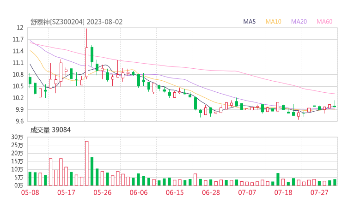
Task: Click the 5万 volume axis label
Action: coord(18,178)
